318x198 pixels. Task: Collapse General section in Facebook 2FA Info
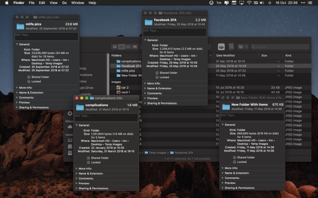145,40
